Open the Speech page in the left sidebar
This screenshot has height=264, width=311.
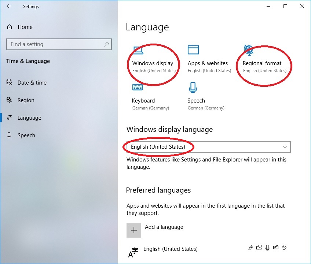point(26,135)
